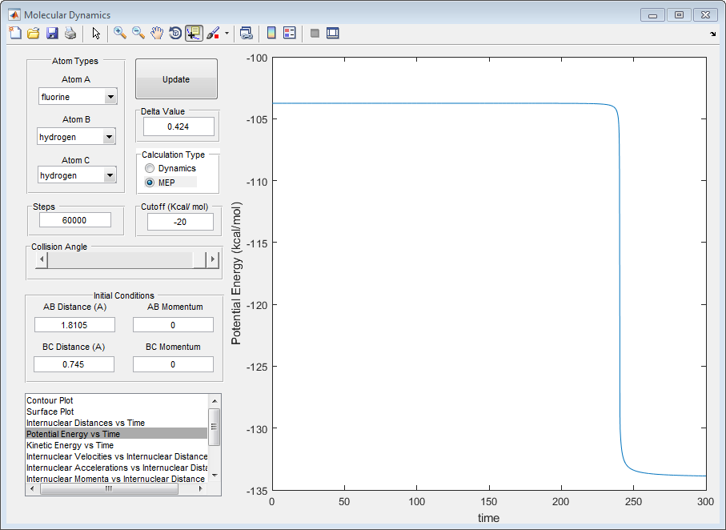Image resolution: width=726 pixels, height=530 pixels.
Task: Select the Zoom Out magnifier tool
Action: 138,33
